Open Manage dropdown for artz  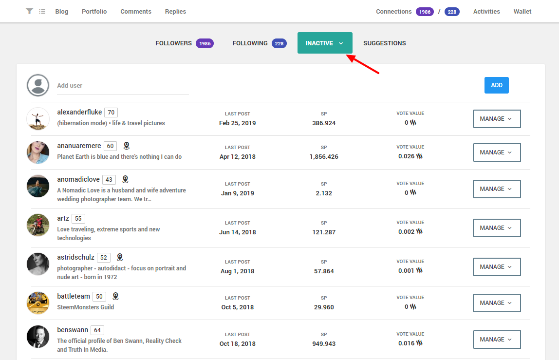[x=496, y=228]
